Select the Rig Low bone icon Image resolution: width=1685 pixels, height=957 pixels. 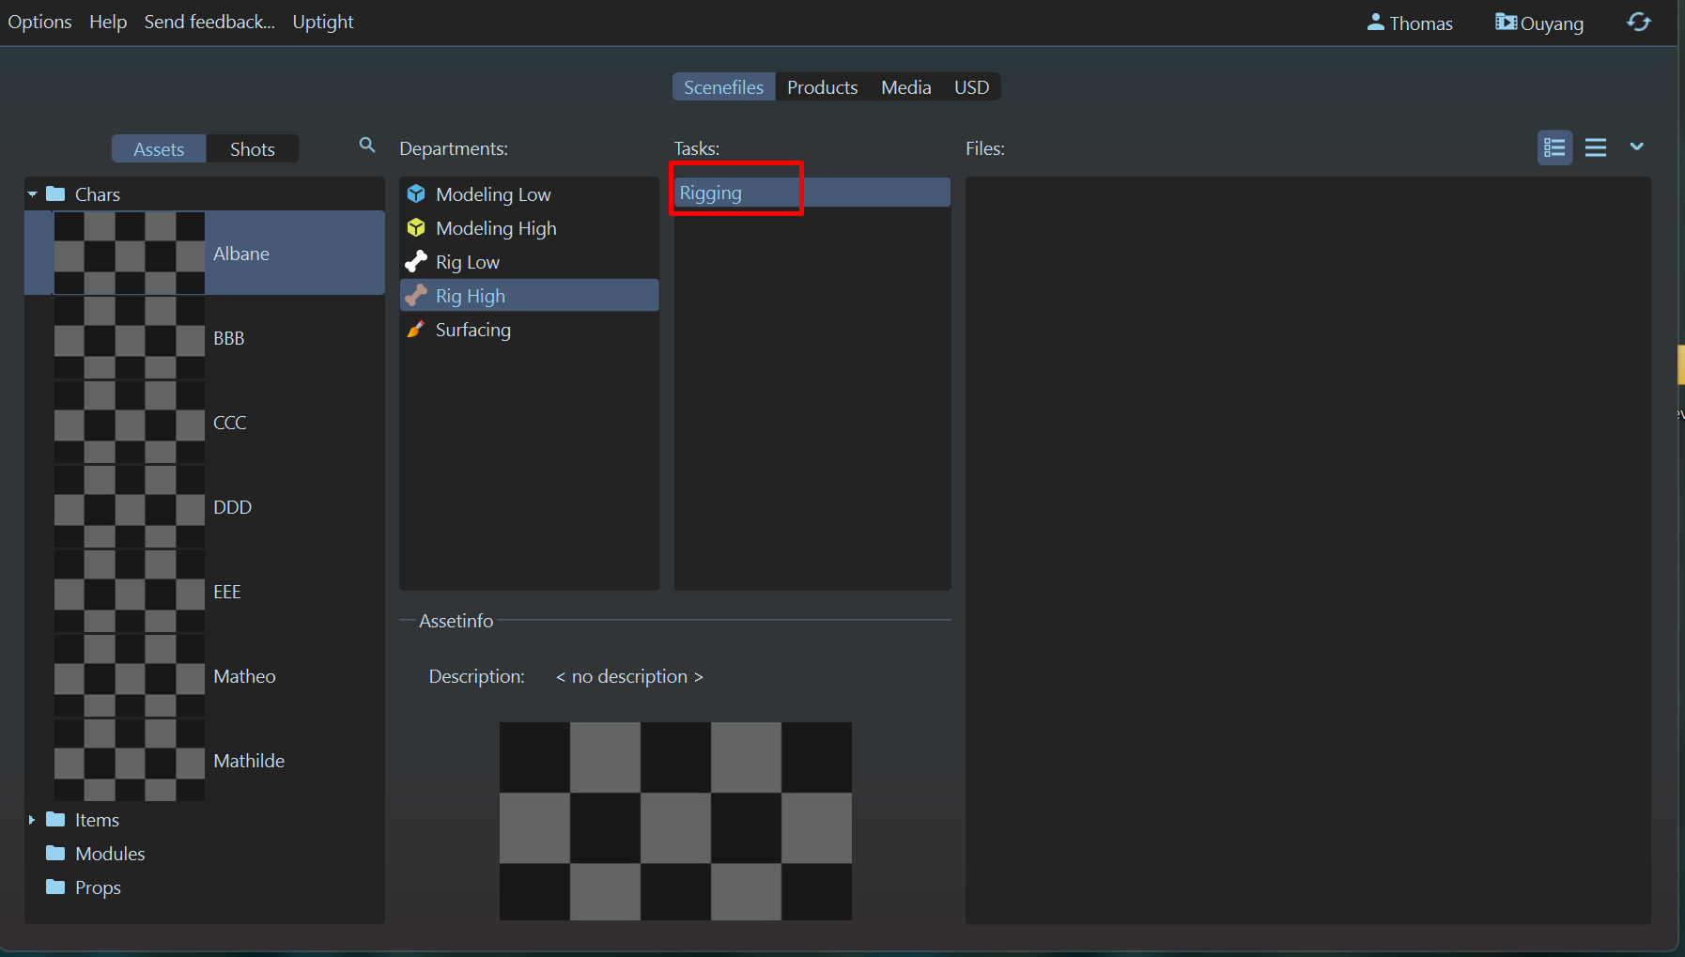pos(416,262)
